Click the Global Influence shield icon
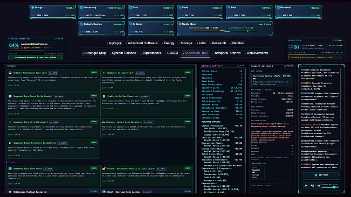The width and height of the screenshot is (351, 197). [82, 24]
